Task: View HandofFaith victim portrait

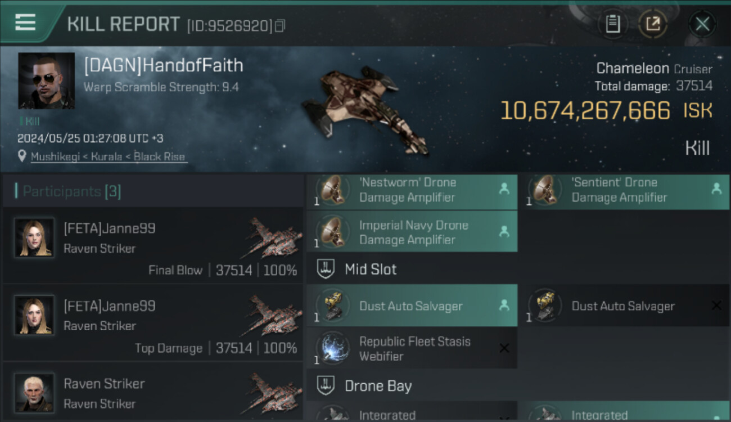Action: click(46, 80)
